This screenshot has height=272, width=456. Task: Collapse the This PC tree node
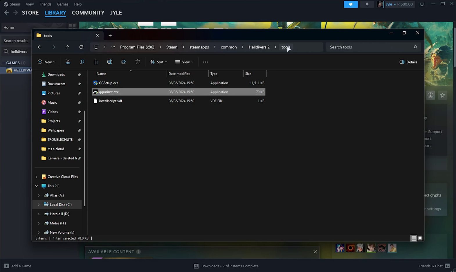(37, 186)
